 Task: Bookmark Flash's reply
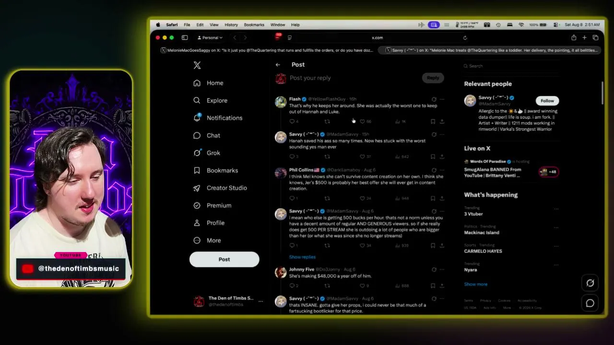click(x=433, y=122)
